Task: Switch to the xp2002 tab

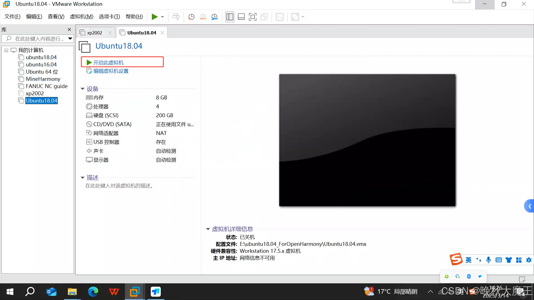Action: [95, 33]
